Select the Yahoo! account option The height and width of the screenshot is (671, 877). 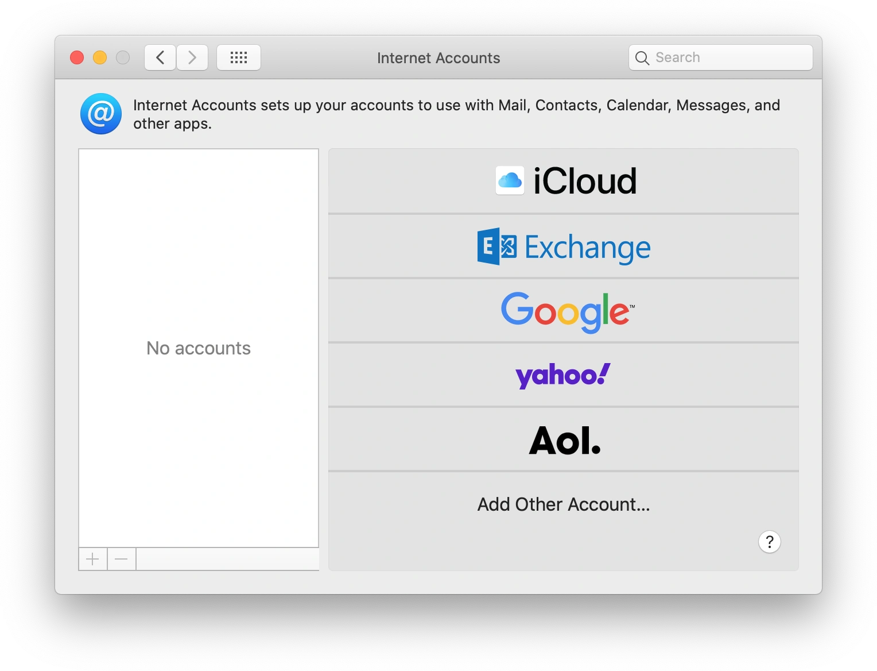click(x=564, y=375)
